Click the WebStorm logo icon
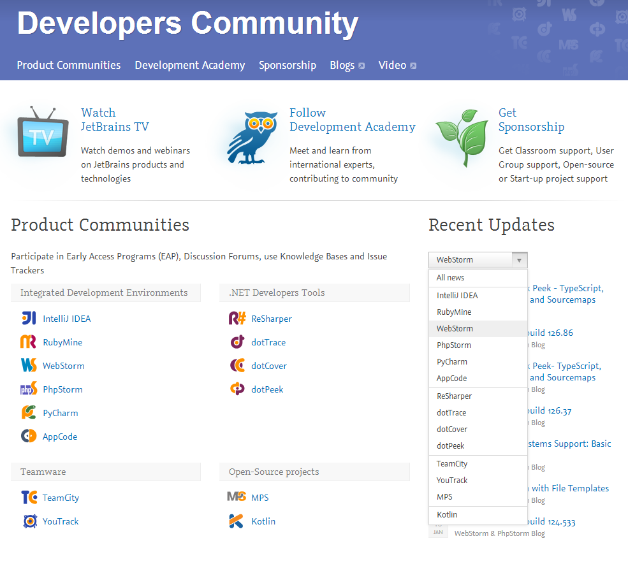 (x=29, y=365)
